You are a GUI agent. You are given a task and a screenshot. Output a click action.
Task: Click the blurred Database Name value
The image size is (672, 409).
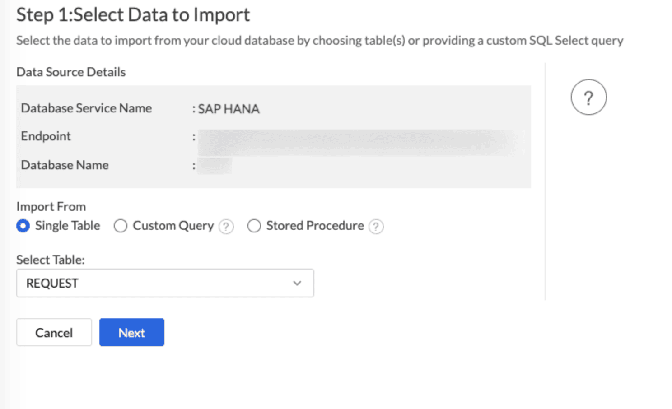[x=215, y=166]
